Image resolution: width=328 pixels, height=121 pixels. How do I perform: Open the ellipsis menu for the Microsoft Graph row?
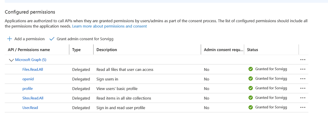(303, 60)
